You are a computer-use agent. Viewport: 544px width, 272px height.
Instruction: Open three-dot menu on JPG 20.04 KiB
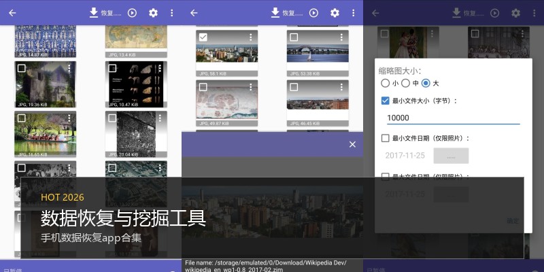pos(160,118)
